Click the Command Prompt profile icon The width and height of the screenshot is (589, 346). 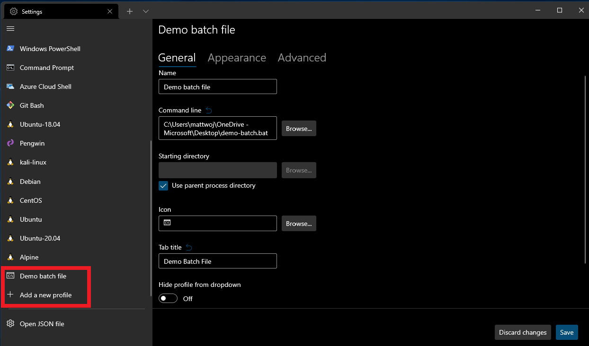coord(10,68)
